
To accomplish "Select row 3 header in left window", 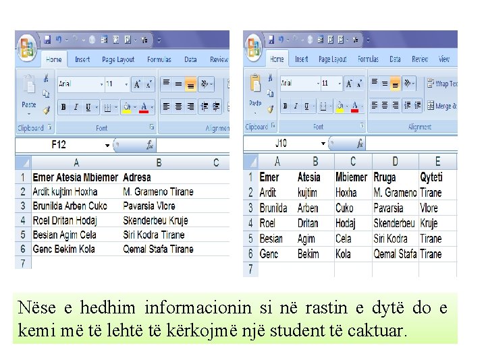I will click(23, 206).
